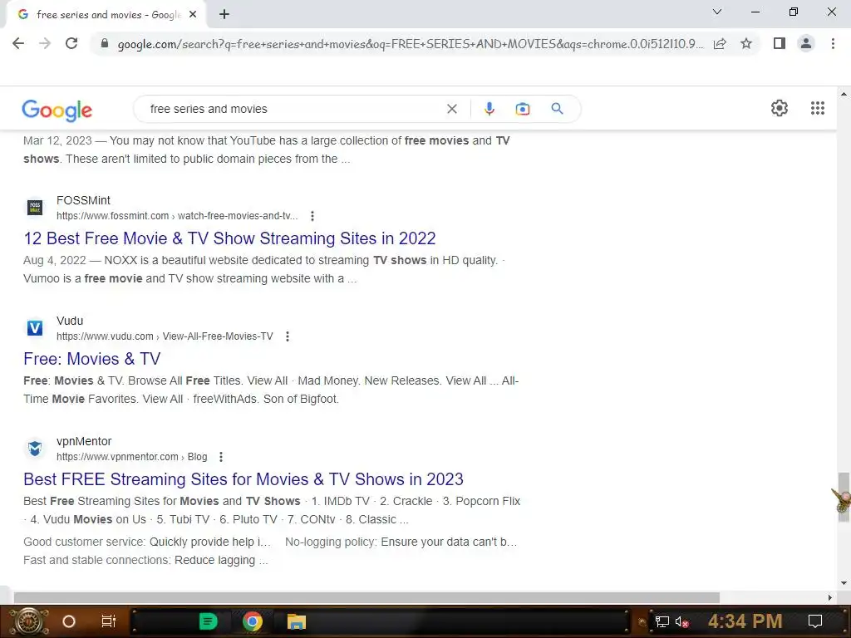Clear the search box text

point(451,109)
